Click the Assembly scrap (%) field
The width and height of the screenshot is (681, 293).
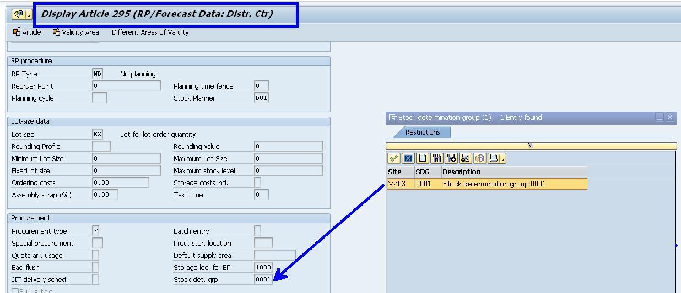(x=105, y=195)
